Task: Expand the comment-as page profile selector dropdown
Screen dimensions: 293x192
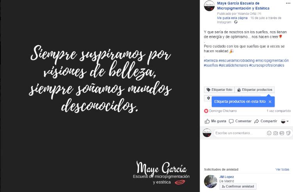Action: (x=285, y=121)
